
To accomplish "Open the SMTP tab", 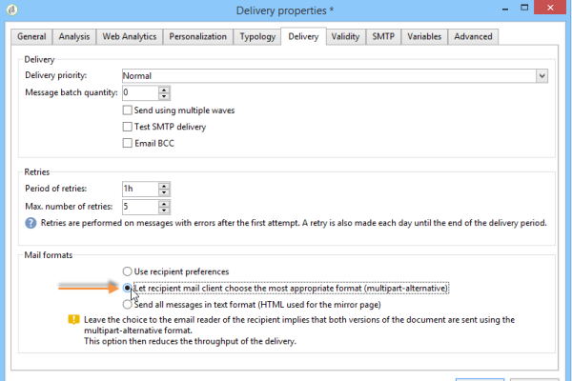I will (x=383, y=37).
